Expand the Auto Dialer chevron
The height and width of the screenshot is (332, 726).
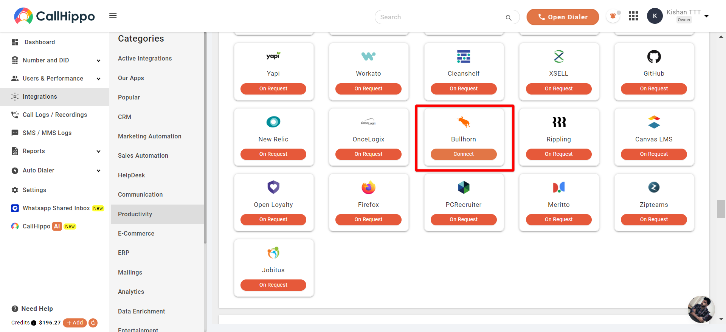click(x=99, y=171)
